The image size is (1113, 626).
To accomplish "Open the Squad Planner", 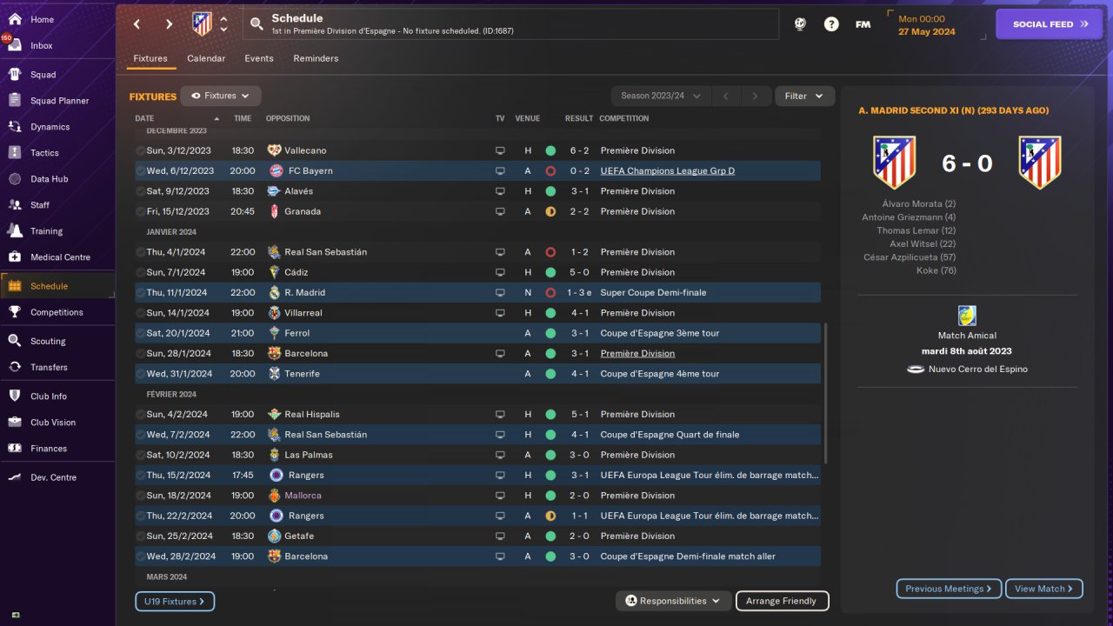I will pyautogui.click(x=57, y=101).
